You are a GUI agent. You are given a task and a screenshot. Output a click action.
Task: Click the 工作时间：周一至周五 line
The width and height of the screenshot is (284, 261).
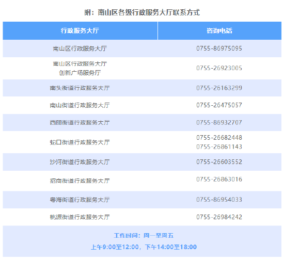point(144,236)
